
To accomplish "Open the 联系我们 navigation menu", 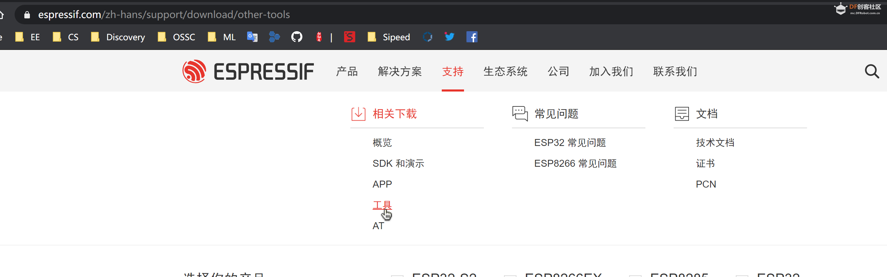I will point(675,71).
